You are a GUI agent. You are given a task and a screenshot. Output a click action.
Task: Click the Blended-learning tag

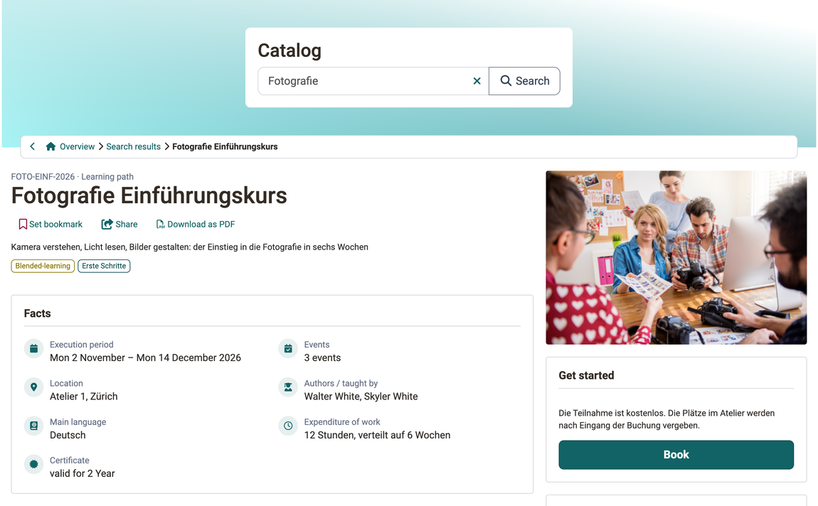(43, 266)
